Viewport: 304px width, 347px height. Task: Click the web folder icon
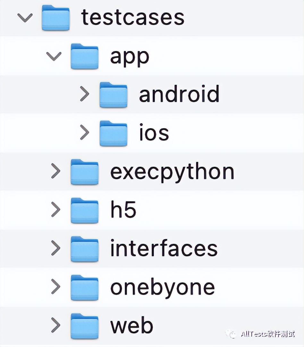point(84,326)
